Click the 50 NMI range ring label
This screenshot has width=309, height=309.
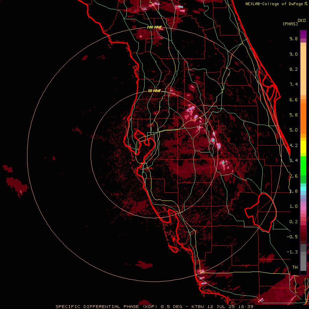154,91
